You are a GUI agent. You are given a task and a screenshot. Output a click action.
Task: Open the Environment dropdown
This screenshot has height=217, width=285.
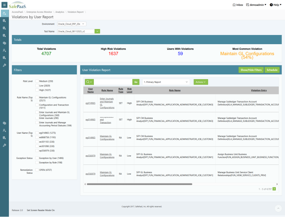(x=72, y=24)
